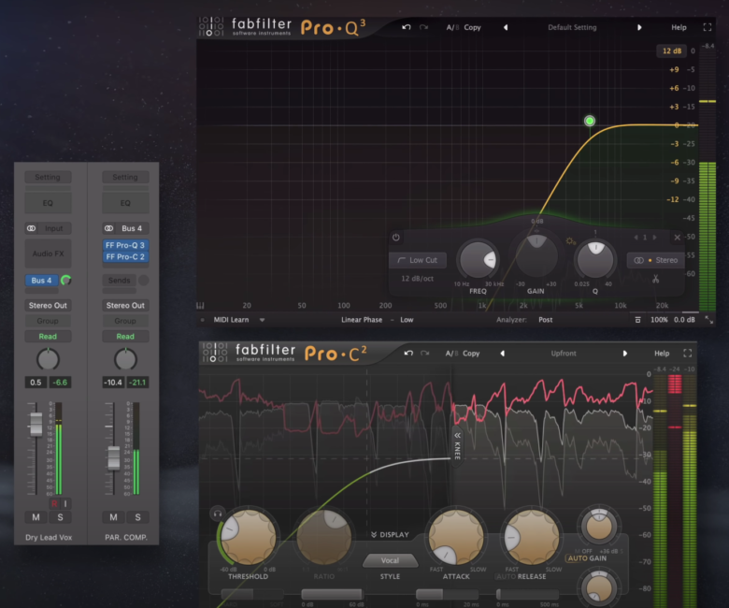Click Copy in the Pro-Q 3 header
The width and height of the screenshot is (729, 608).
(472, 27)
